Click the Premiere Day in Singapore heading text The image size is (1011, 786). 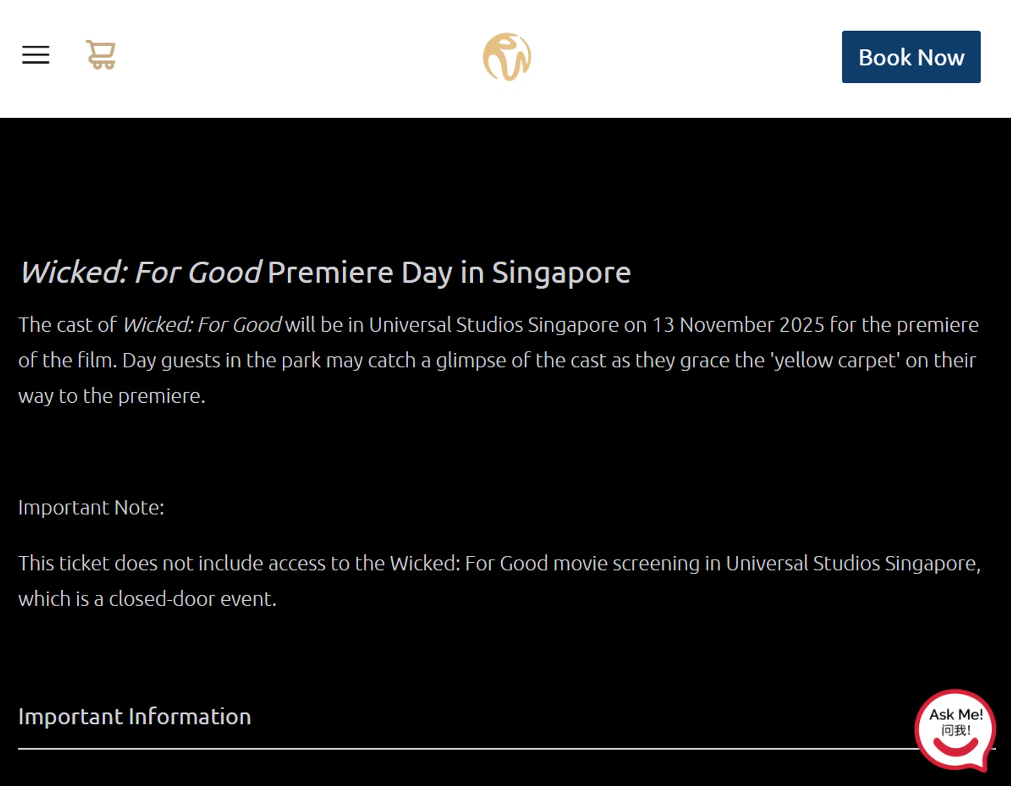[449, 272]
